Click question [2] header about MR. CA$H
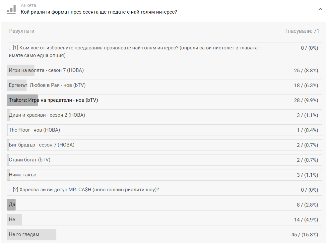Viewport: 326px width, 243px height. tap(84, 190)
